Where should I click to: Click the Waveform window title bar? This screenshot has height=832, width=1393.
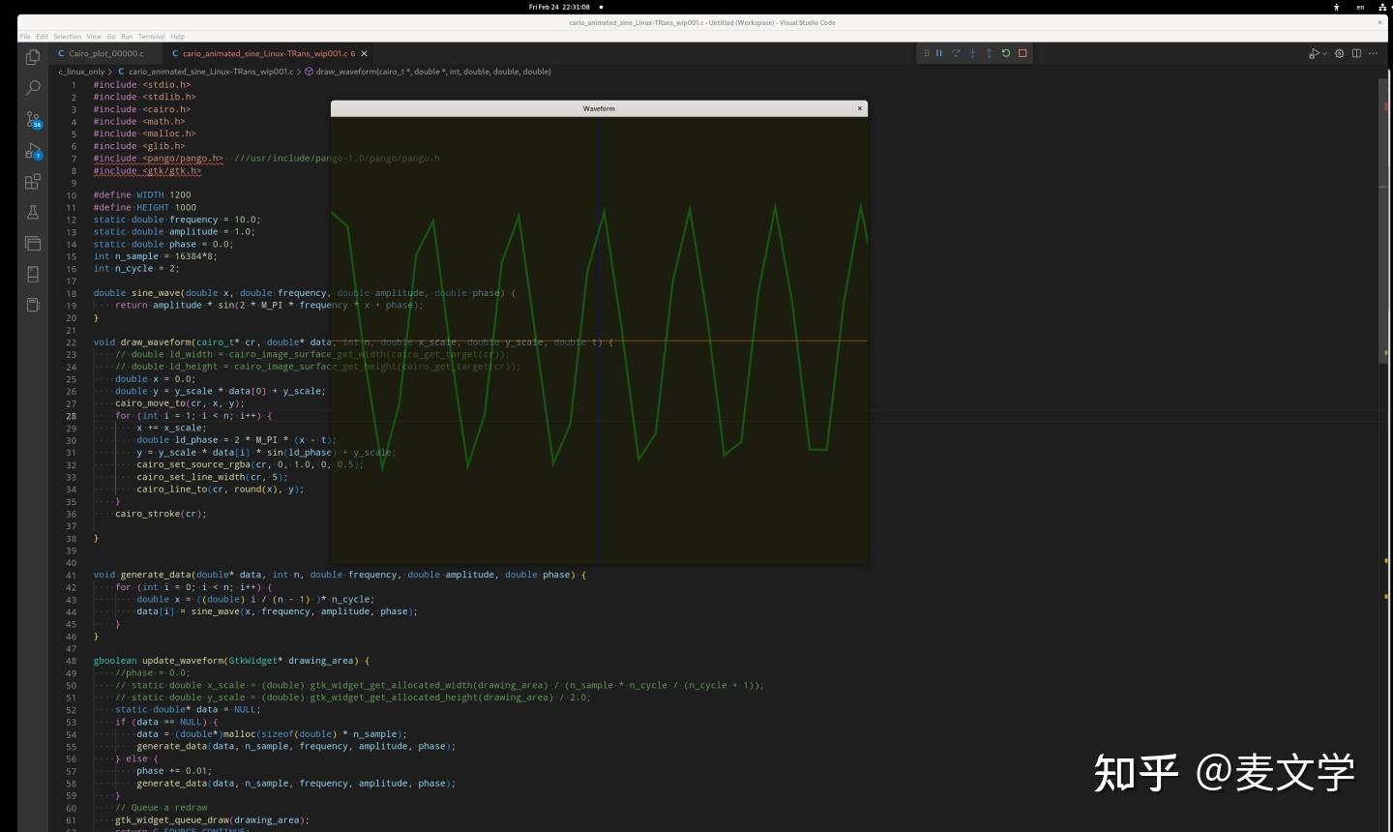pyautogui.click(x=599, y=108)
